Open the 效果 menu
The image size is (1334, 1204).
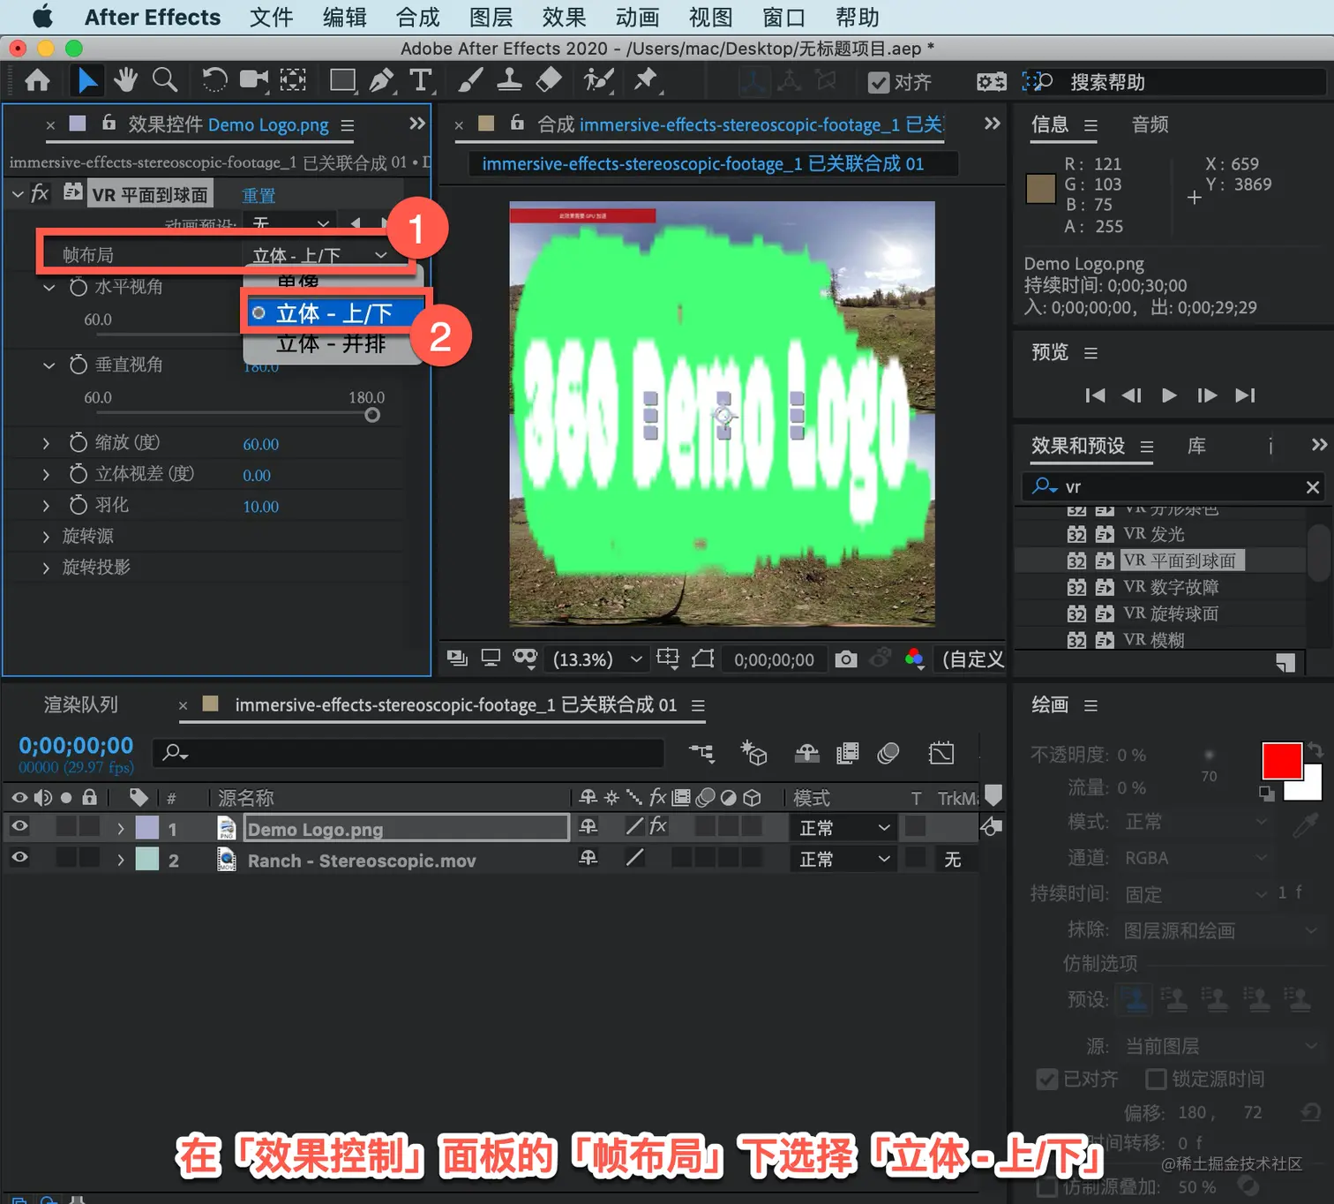(x=565, y=17)
